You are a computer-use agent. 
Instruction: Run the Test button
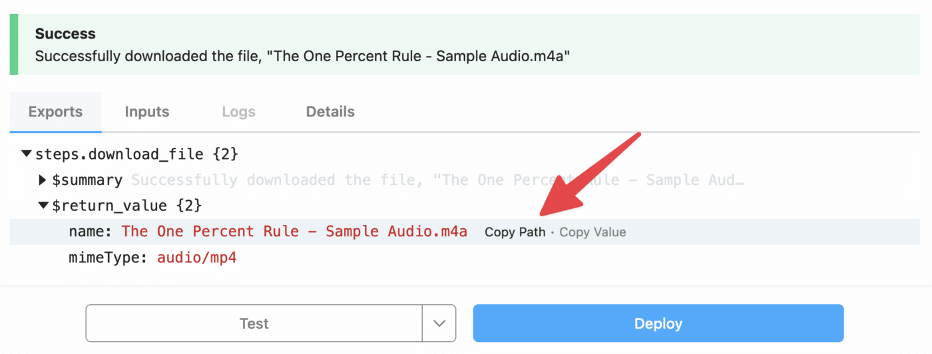(x=254, y=323)
